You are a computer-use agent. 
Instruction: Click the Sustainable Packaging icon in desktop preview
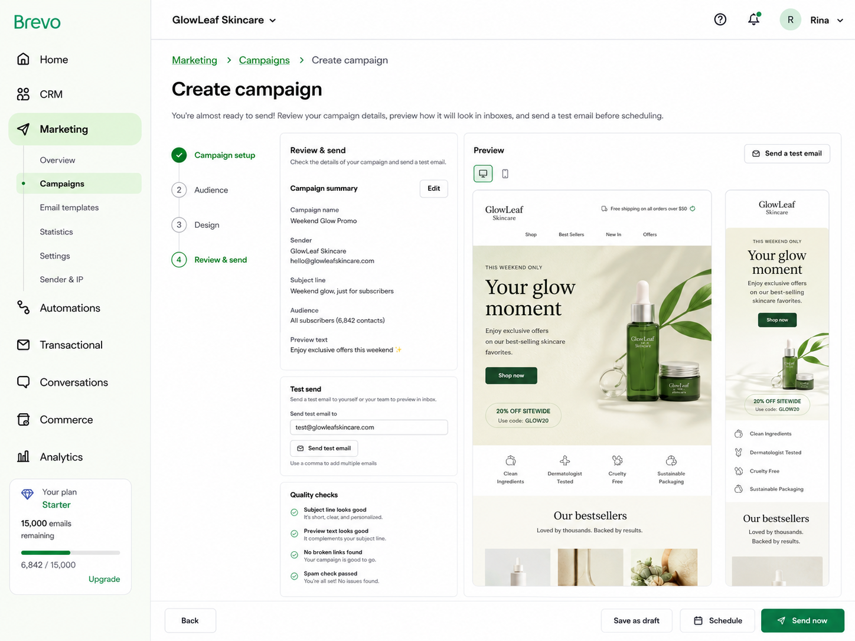[x=671, y=460]
